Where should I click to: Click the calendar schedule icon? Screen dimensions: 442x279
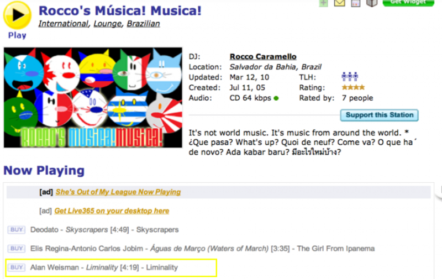[356, 3]
